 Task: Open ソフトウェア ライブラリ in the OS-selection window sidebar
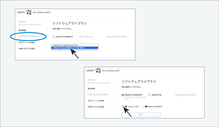point(98,95)
